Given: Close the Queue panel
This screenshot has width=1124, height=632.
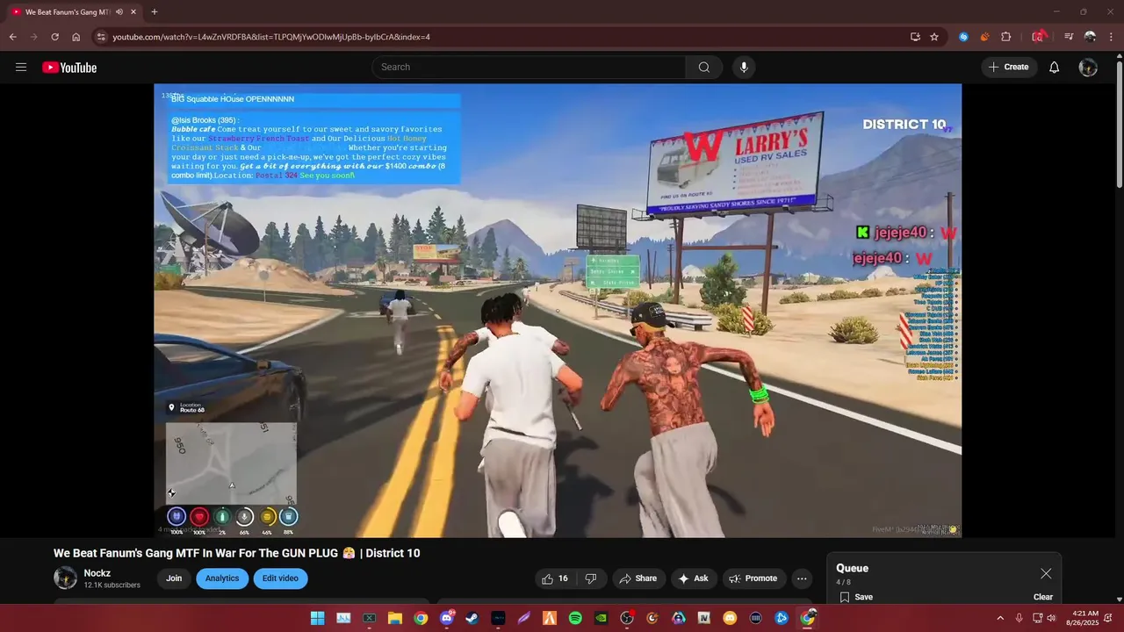Looking at the screenshot, I should coord(1046,573).
